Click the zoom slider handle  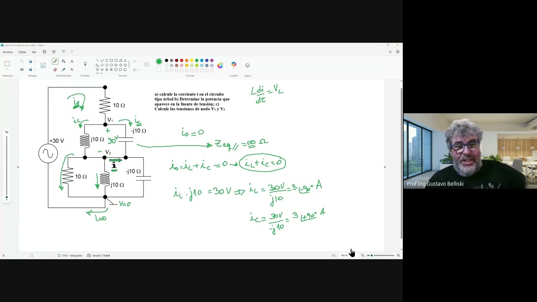click(x=371, y=255)
